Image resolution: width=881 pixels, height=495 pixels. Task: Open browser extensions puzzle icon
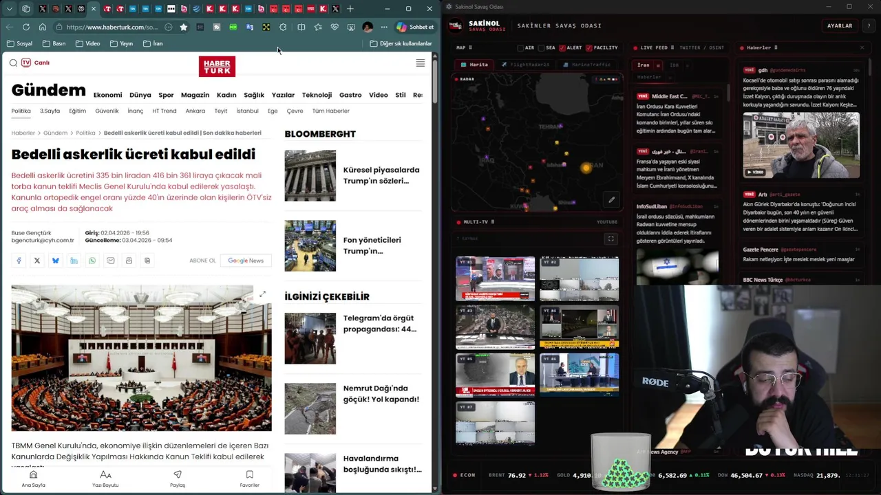[x=283, y=27]
